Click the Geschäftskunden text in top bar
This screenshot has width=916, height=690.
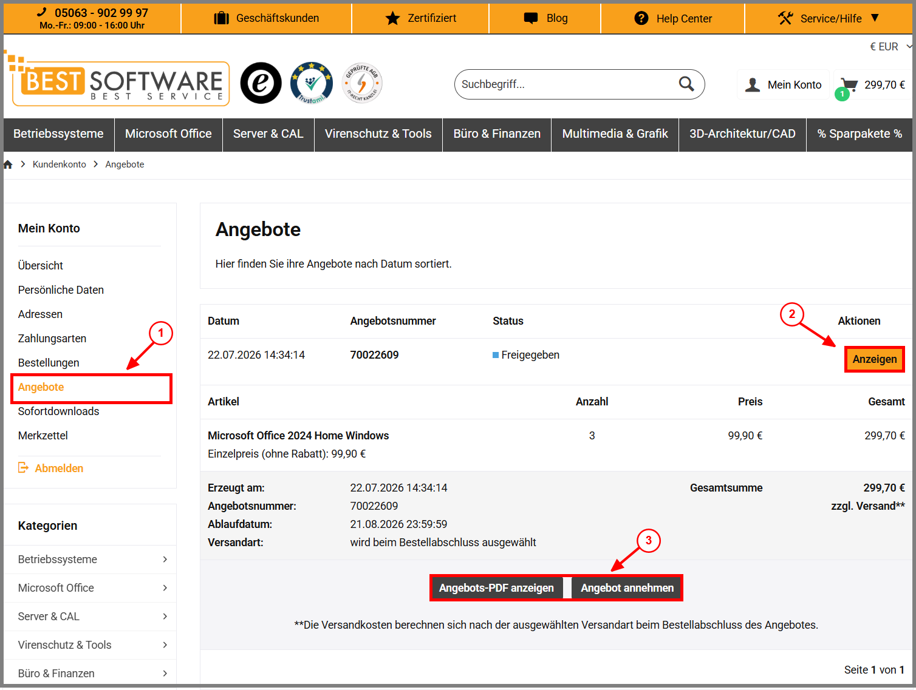(x=278, y=18)
